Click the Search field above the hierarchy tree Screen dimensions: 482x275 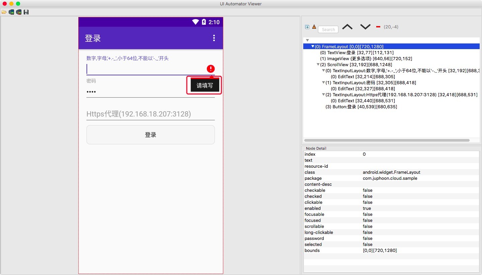click(x=328, y=29)
